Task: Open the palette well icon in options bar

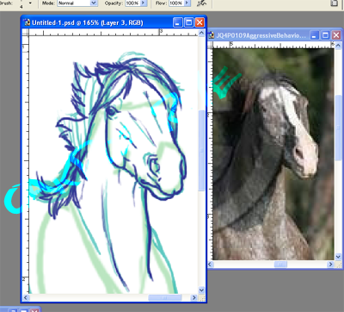Action: coord(334,3)
